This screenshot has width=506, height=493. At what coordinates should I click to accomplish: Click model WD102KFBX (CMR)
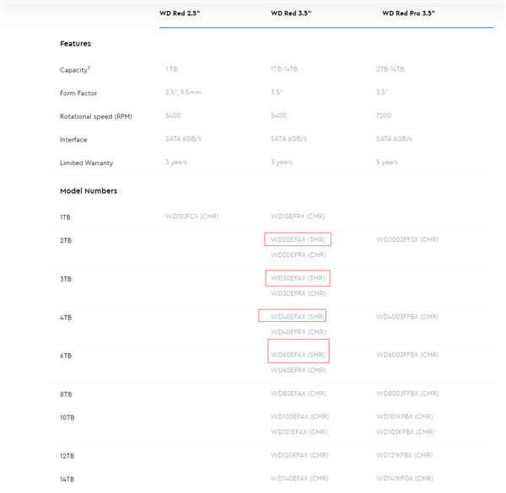point(405,431)
